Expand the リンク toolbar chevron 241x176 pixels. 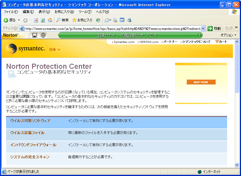click(x=236, y=27)
